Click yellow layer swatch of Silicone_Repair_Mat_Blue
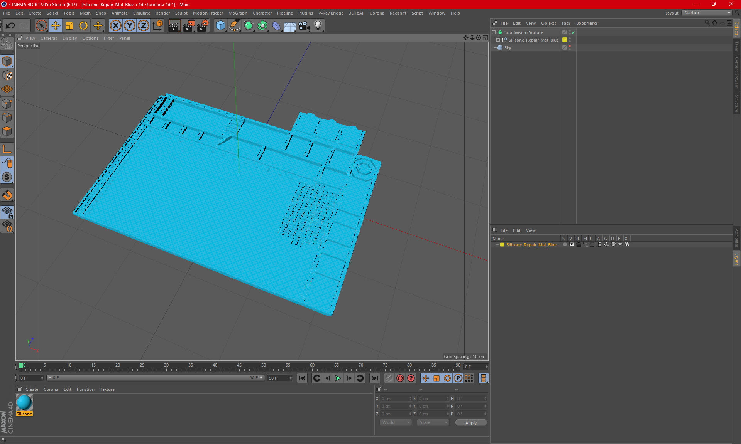This screenshot has width=741, height=444. click(565, 40)
